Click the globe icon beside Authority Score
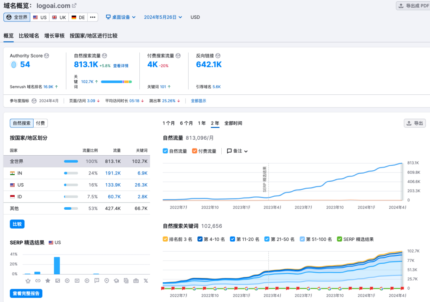430x302 pixels. tap(47, 56)
